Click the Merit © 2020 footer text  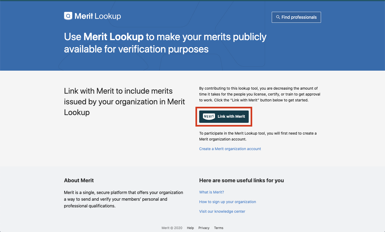click(x=172, y=228)
